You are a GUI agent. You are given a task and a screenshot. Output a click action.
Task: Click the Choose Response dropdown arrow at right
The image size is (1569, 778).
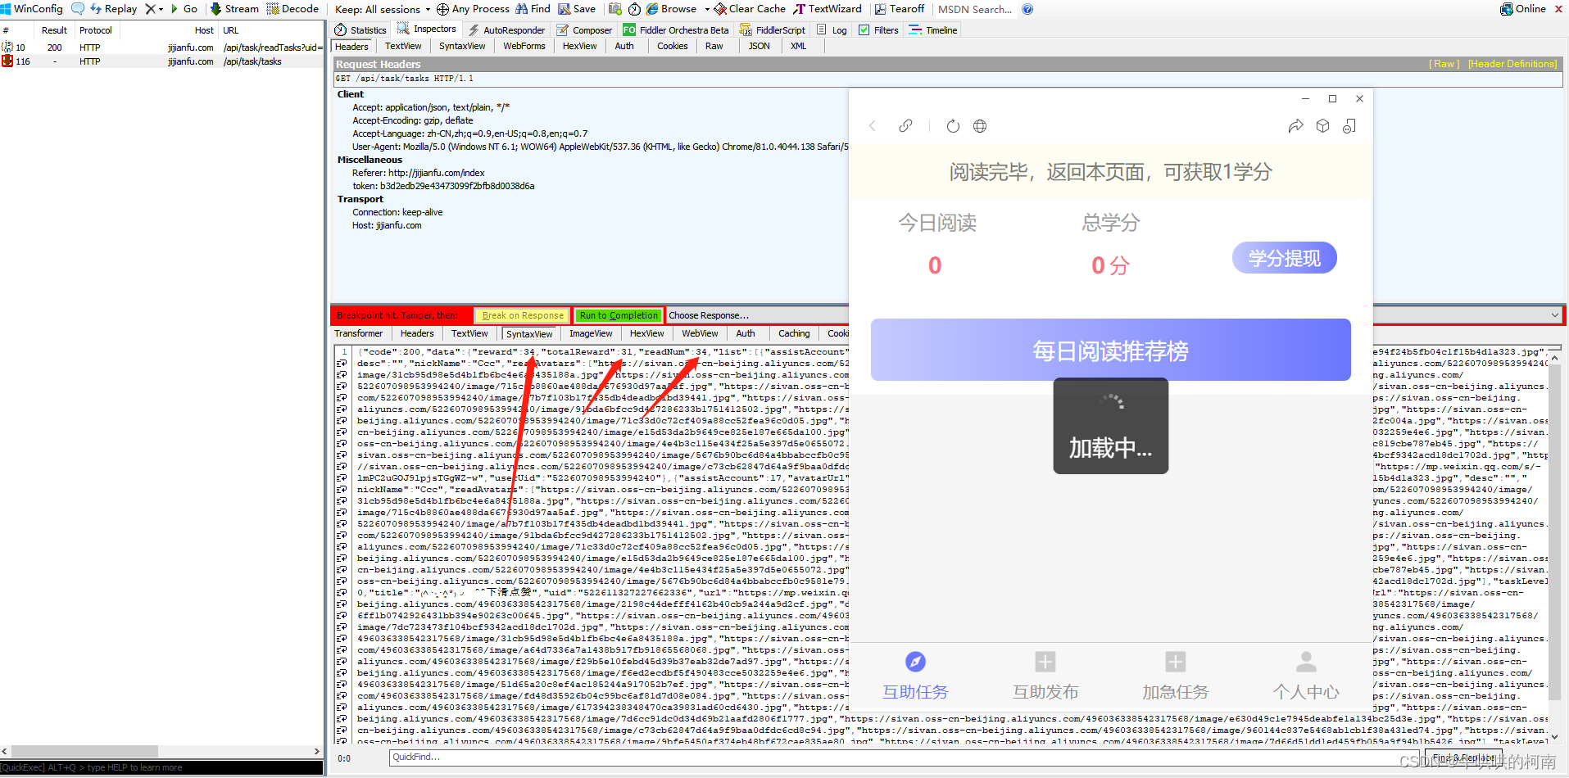click(x=1554, y=315)
